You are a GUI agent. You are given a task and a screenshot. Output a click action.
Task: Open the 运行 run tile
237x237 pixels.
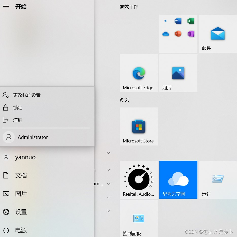tap(218, 180)
